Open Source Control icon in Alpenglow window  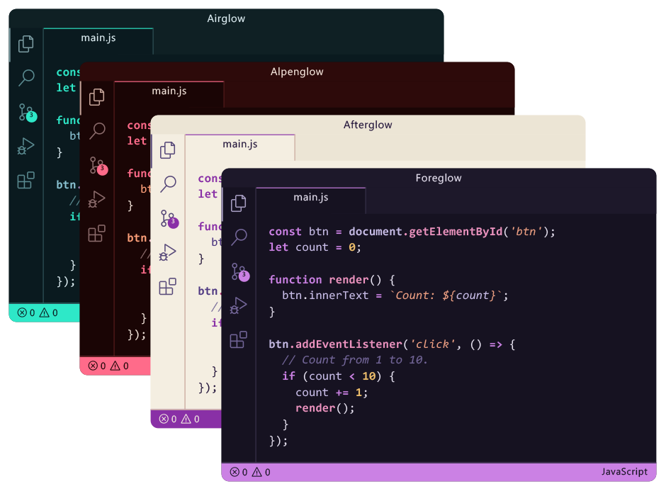pyautogui.click(x=98, y=166)
